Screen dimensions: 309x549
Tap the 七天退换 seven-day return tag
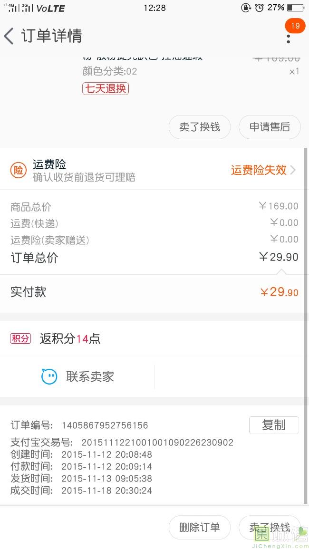coord(106,88)
